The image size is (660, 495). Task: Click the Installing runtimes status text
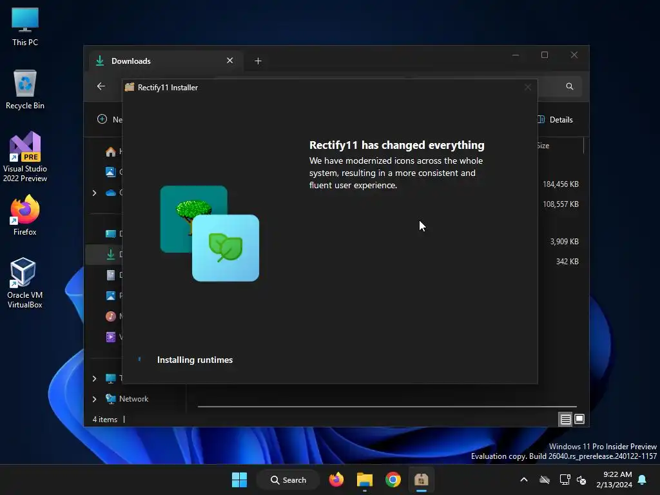(x=195, y=360)
